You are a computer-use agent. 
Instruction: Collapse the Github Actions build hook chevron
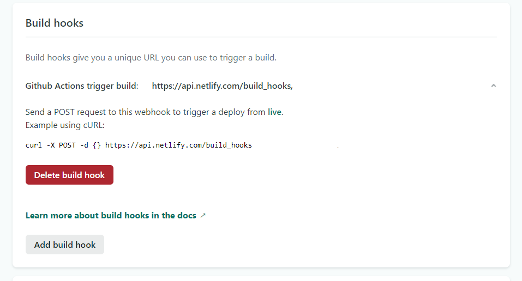(494, 86)
